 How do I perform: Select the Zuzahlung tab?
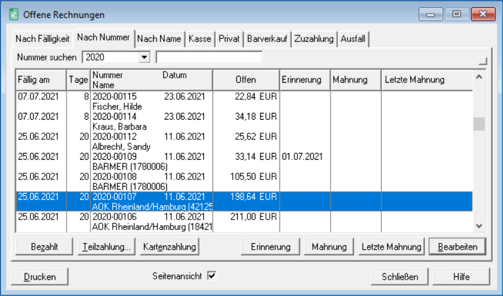coord(314,39)
